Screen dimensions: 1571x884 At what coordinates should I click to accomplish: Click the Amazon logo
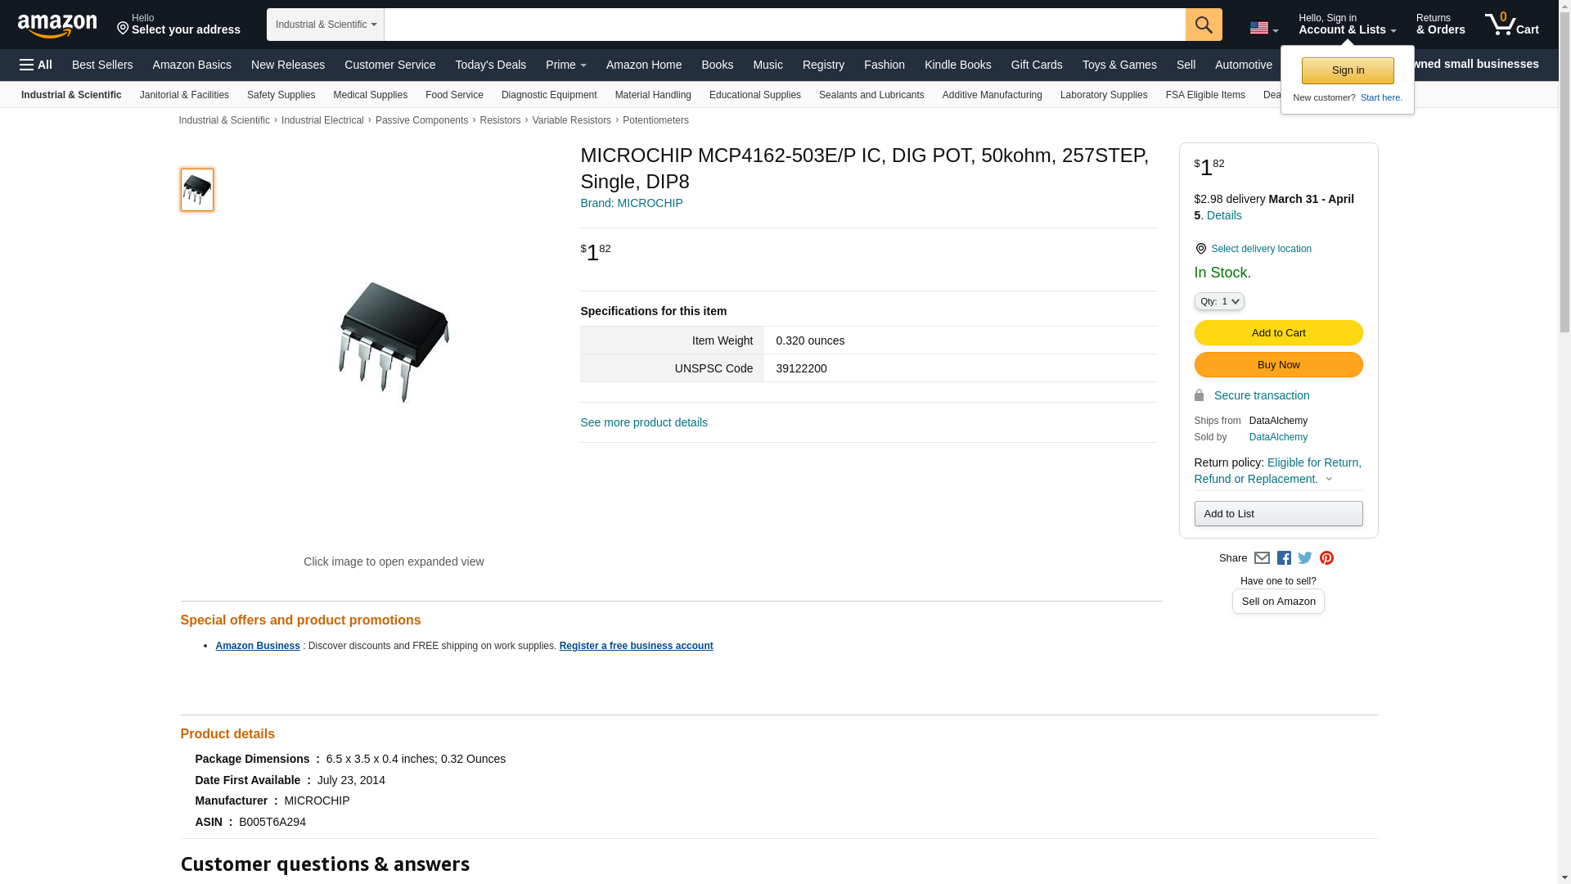pos(57,25)
